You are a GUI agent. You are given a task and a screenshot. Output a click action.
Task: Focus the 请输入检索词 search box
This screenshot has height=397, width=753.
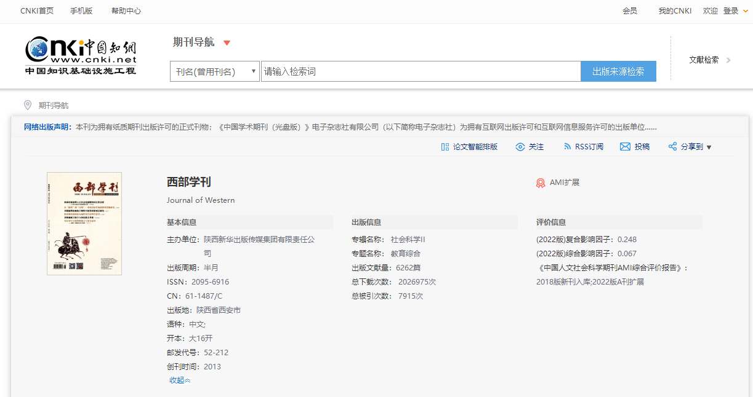421,71
